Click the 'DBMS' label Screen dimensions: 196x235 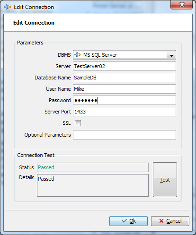point(64,55)
